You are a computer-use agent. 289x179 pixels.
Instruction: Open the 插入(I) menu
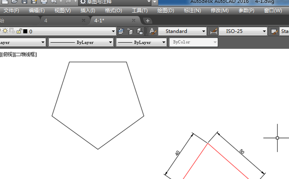[x=88, y=11]
